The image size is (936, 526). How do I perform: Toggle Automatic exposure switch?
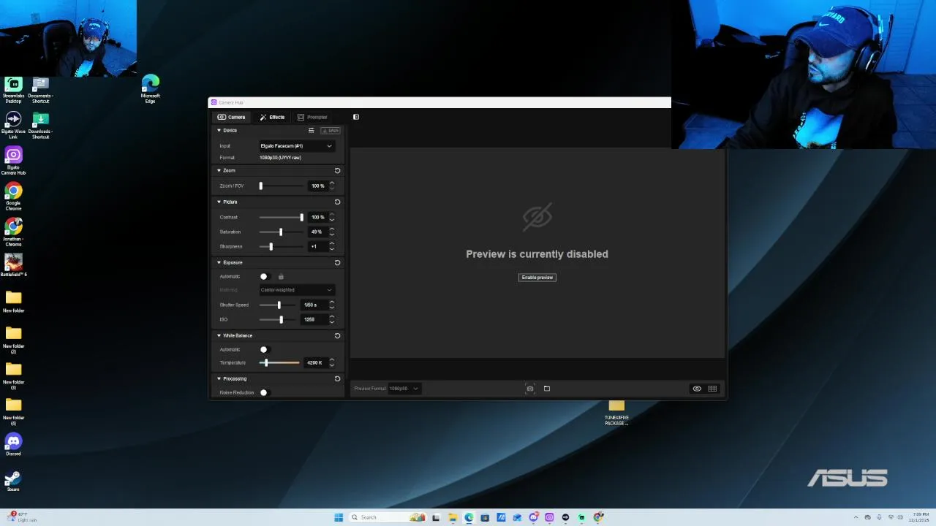pos(264,277)
